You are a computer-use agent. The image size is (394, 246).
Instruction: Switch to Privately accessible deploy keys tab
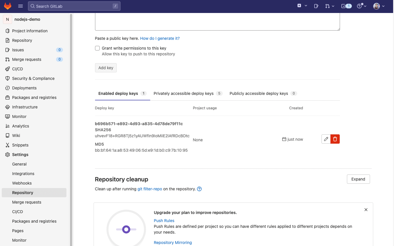click(x=183, y=93)
